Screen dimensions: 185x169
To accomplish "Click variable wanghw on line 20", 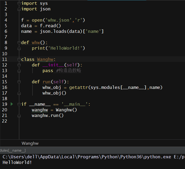I will tap(40, 110).
